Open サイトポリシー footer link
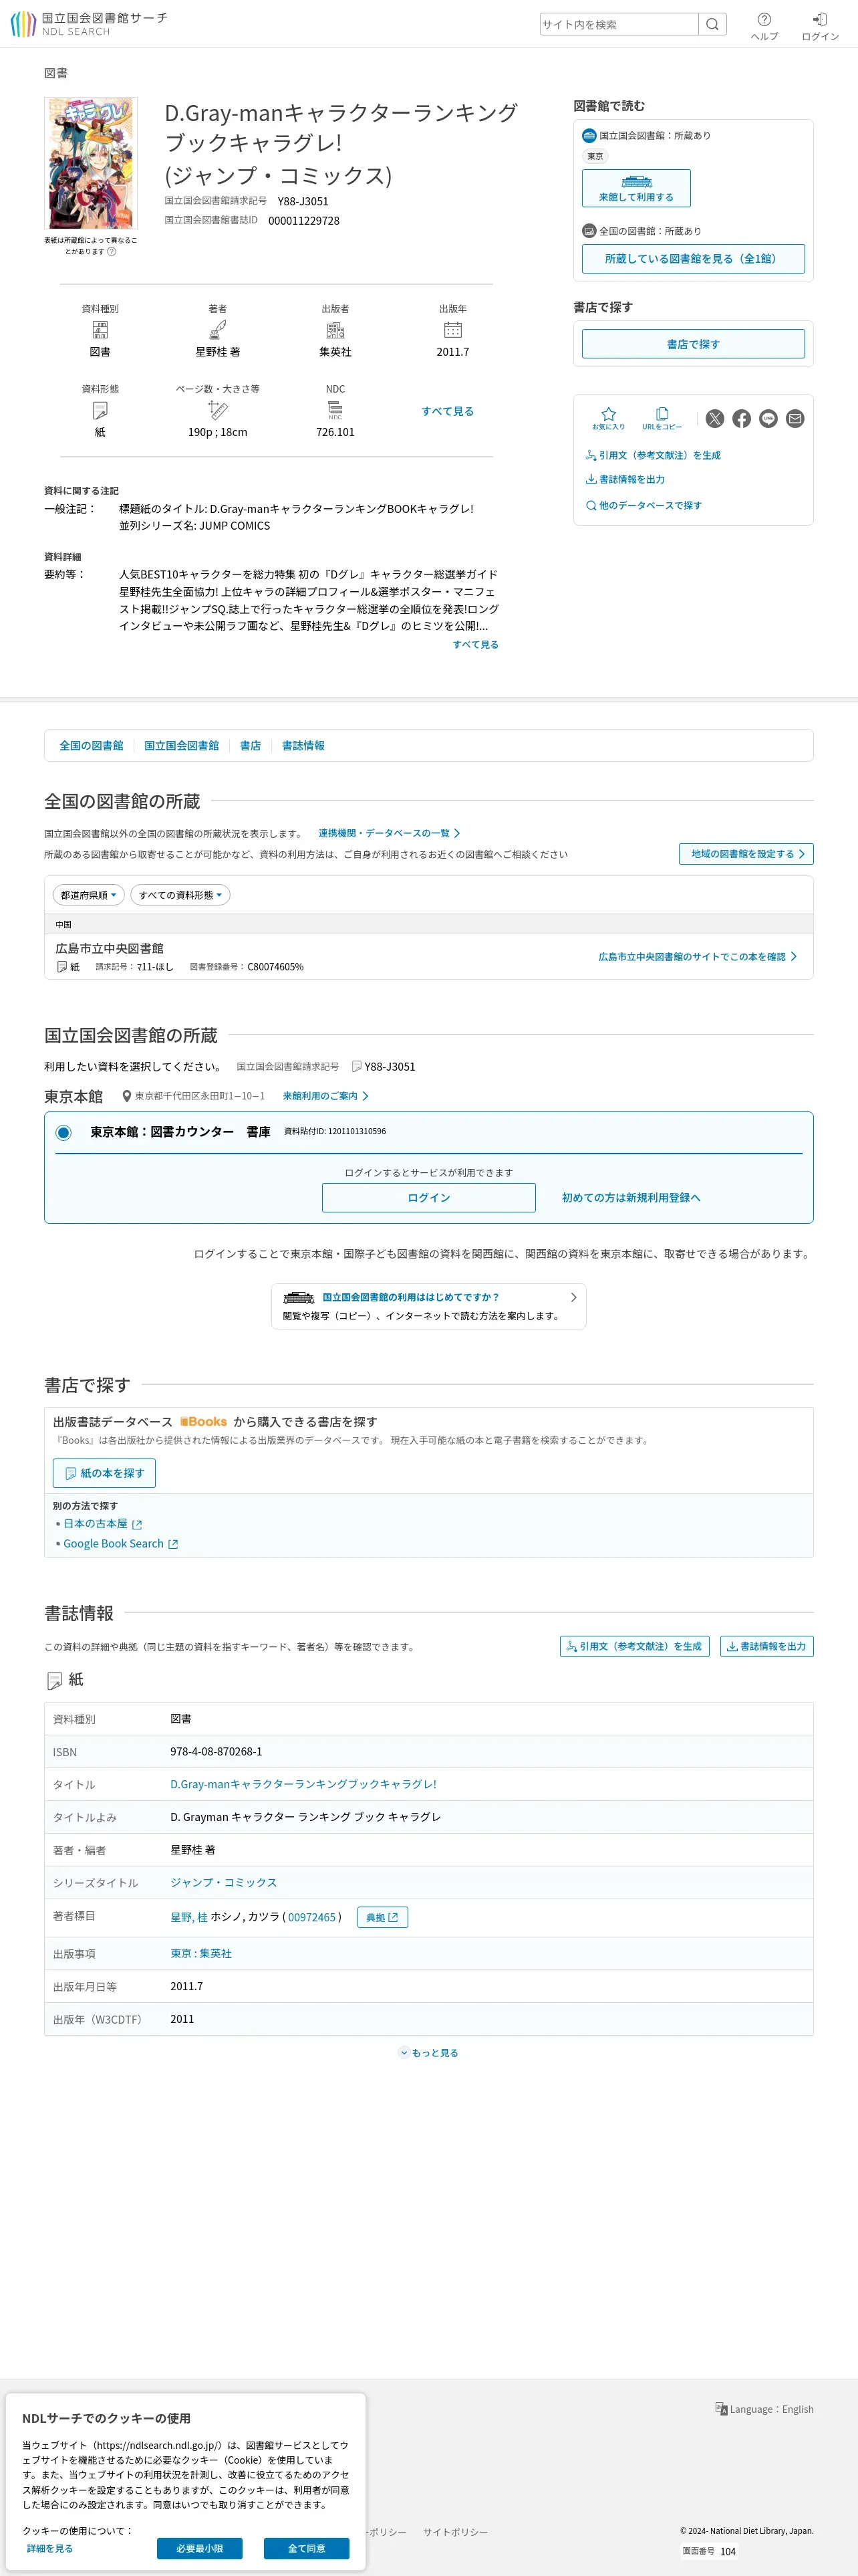Screen dimensions: 858x2576 [456, 2532]
